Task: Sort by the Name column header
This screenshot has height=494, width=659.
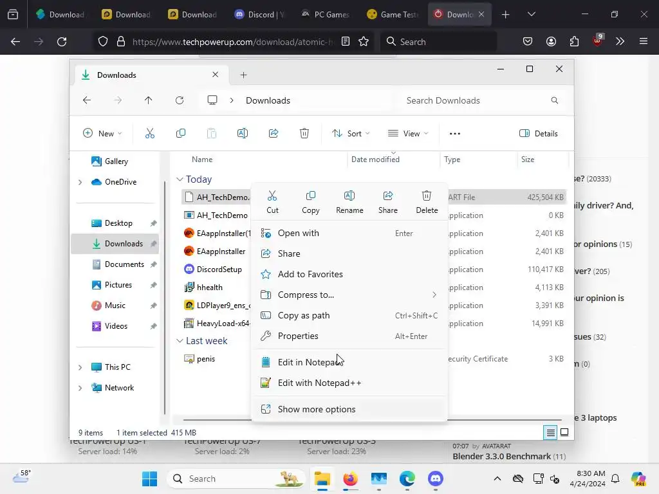Action: pyautogui.click(x=202, y=160)
